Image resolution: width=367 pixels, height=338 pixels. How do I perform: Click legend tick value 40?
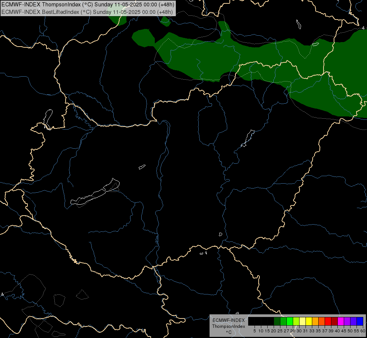337,331
